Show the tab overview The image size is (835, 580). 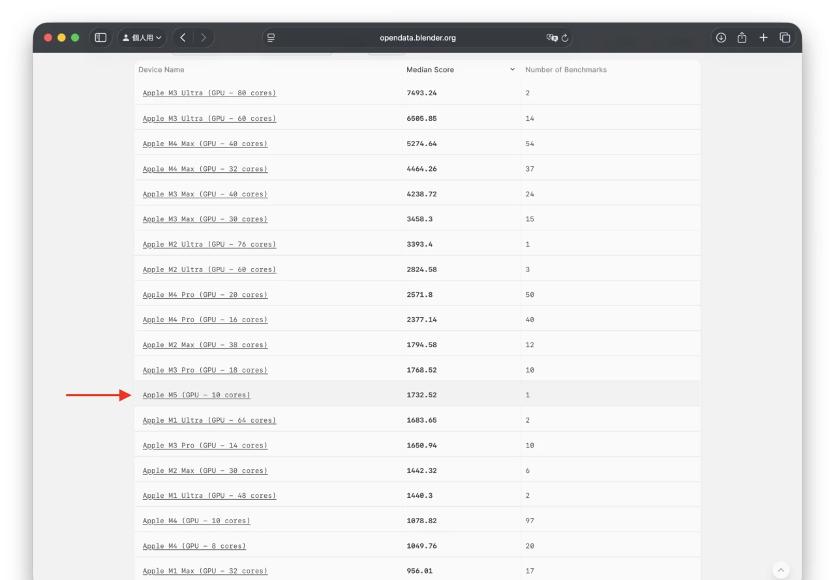(x=785, y=38)
